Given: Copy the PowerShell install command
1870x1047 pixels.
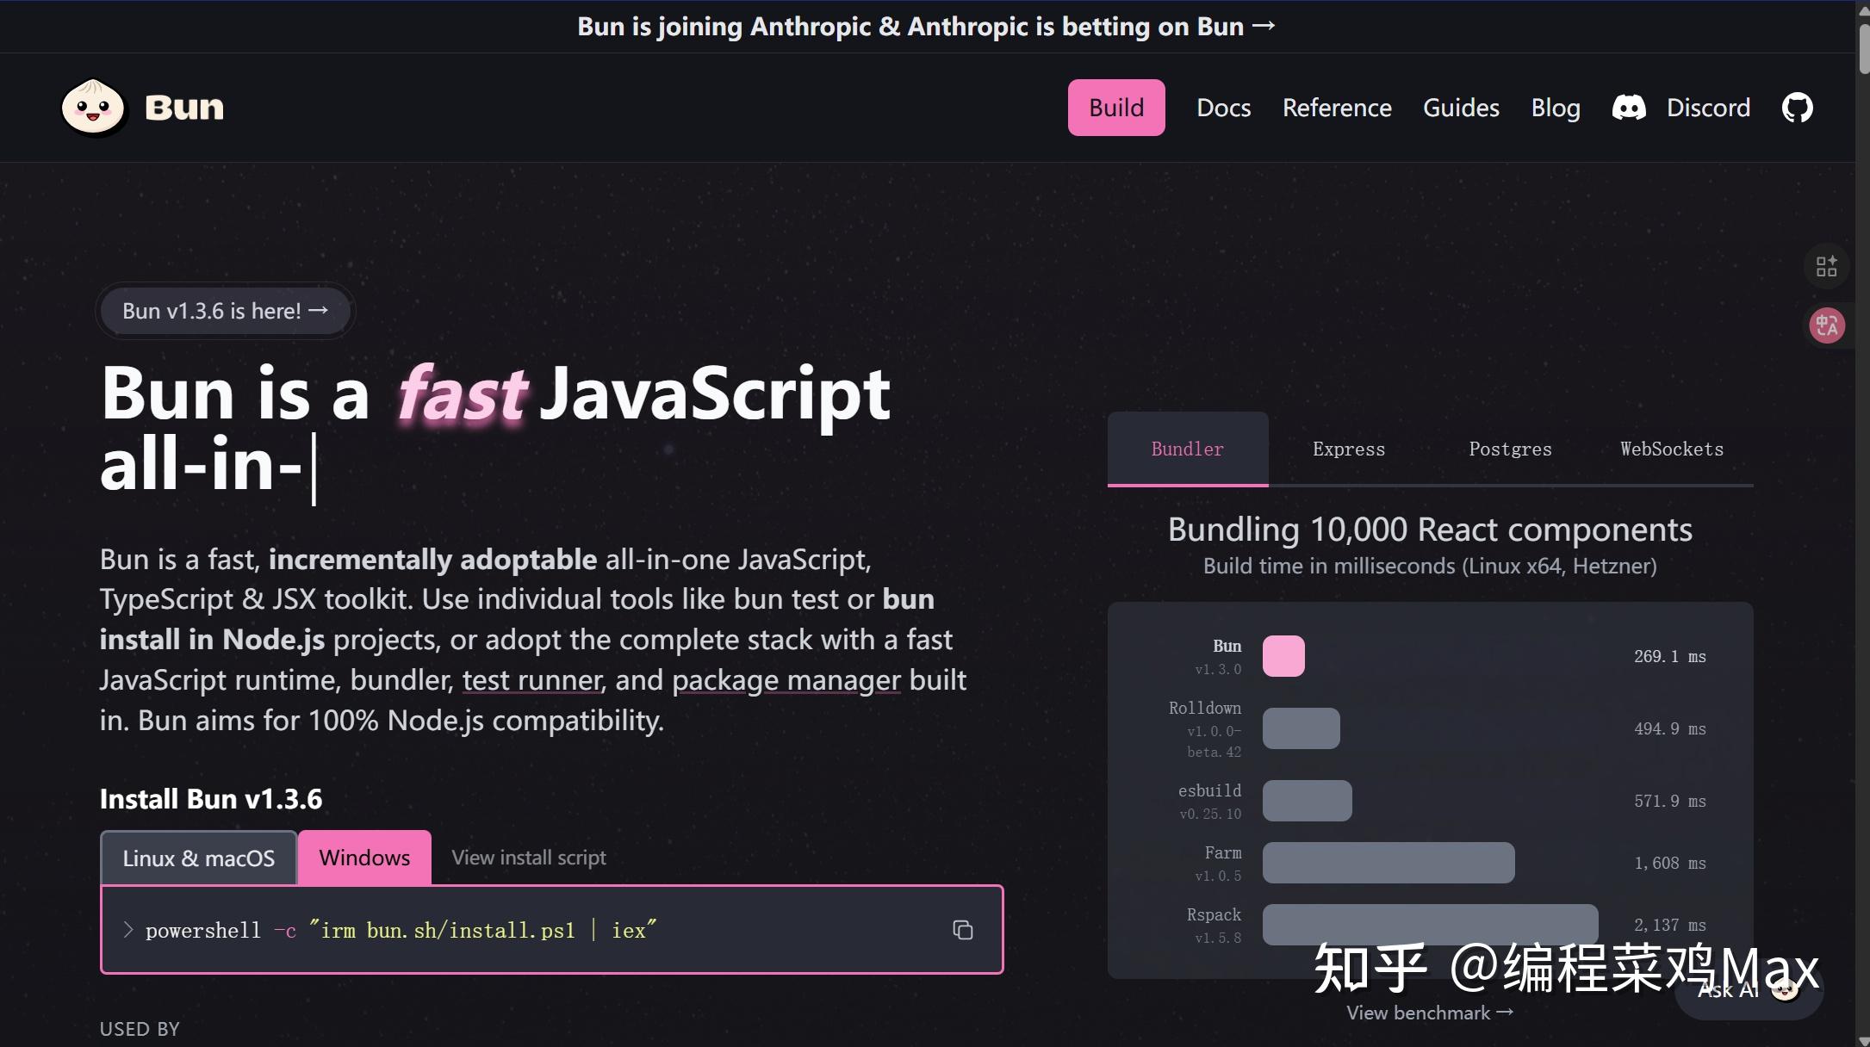Looking at the screenshot, I should (962, 930).
